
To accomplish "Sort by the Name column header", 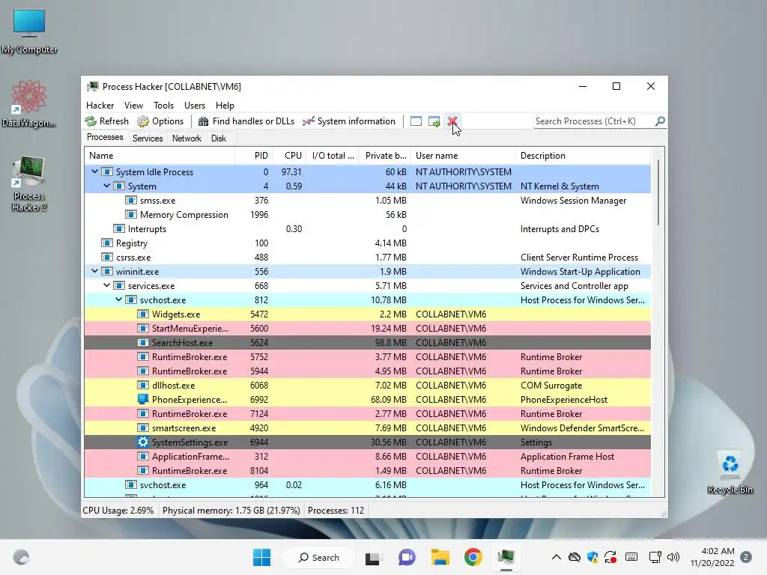I will click(x=160, y=156).
